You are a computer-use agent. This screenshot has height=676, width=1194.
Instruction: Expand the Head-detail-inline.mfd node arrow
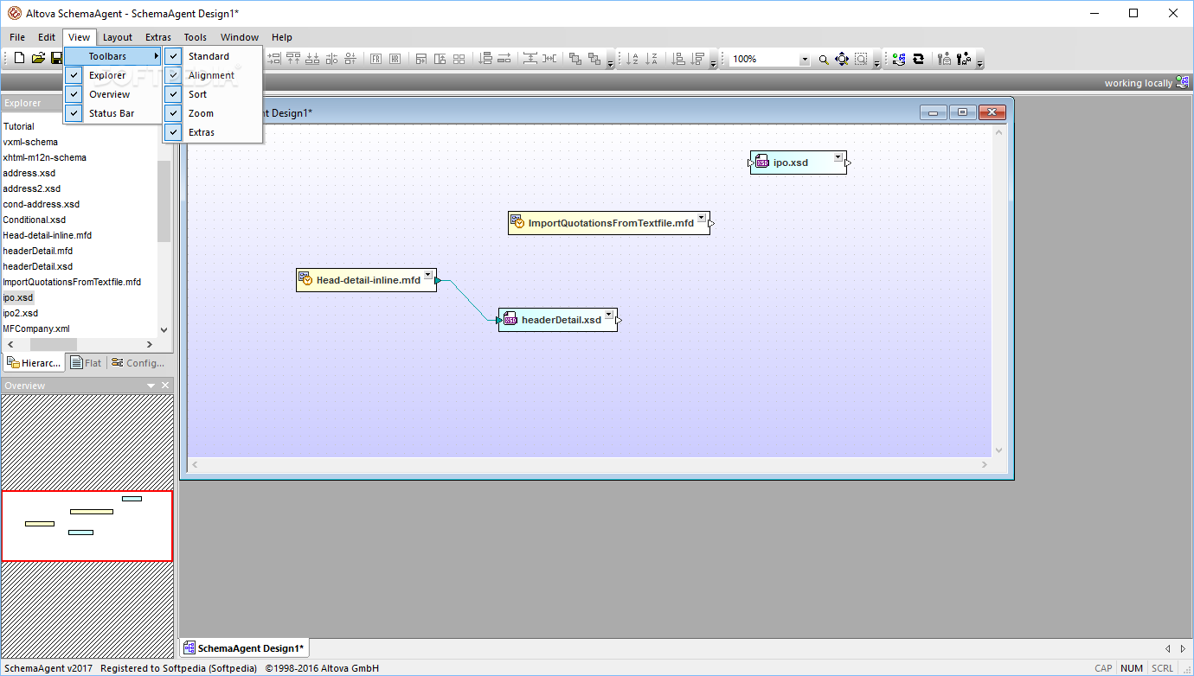pyautogui.click(x=428, y=275)
